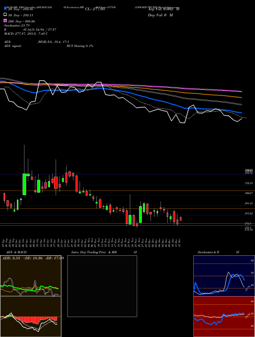Click the right end of magenta 200-day line
Image resolution: width=255 pixels, height=337 pixels.
(241, 91)
